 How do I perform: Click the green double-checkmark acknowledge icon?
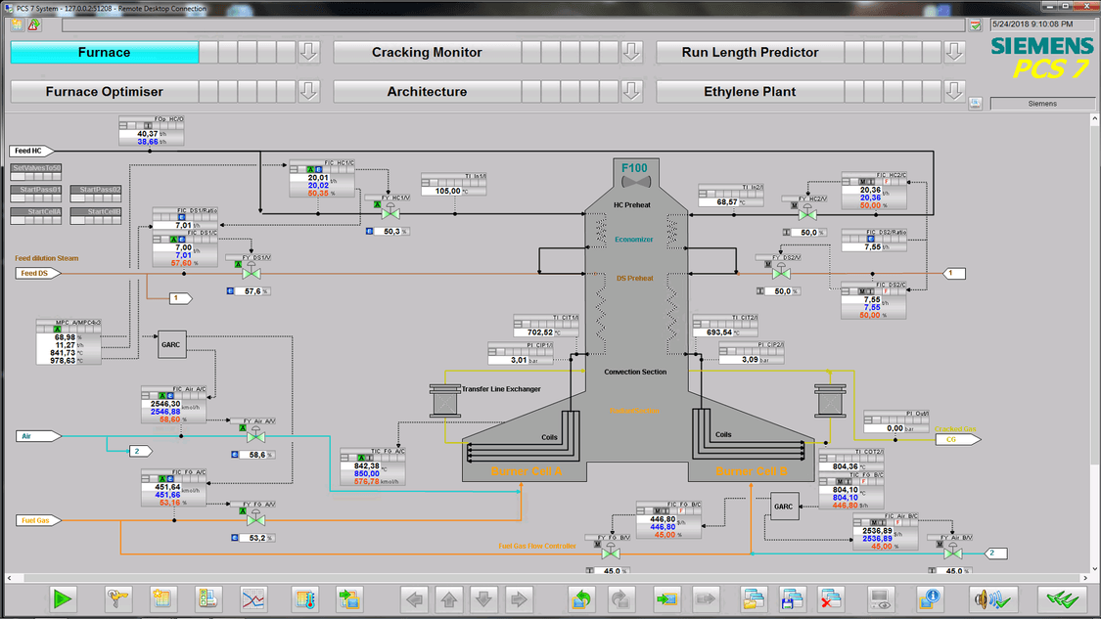click(1061, 598)
